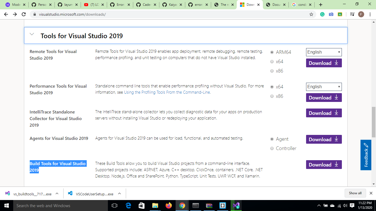Open the Performance Tools language dropdown

click(x=324, y=87)
